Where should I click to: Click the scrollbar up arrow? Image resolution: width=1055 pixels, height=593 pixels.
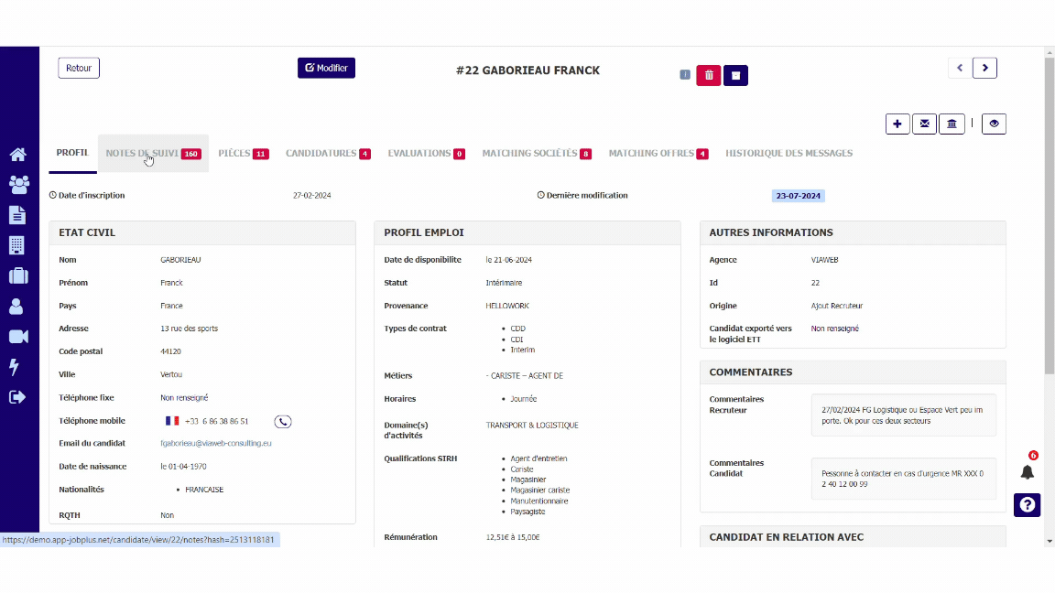(x=1050, y=52)
